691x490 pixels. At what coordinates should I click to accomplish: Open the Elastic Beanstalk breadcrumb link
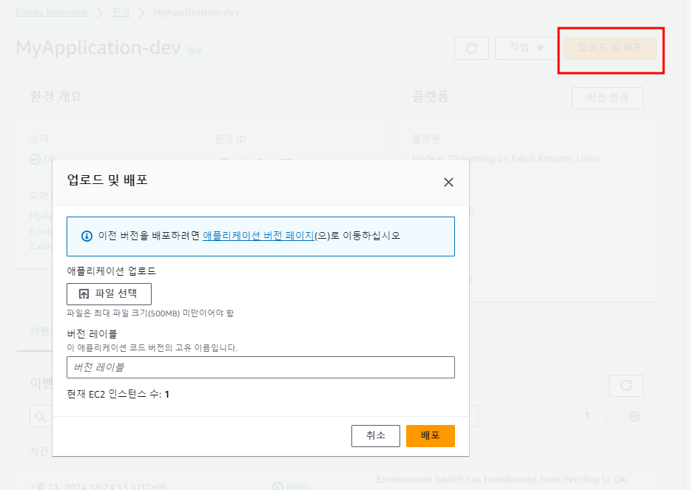(x=52, y=13)
